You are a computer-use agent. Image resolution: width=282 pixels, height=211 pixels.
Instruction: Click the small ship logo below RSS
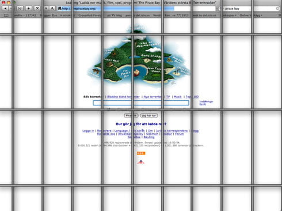click(141, 162)
